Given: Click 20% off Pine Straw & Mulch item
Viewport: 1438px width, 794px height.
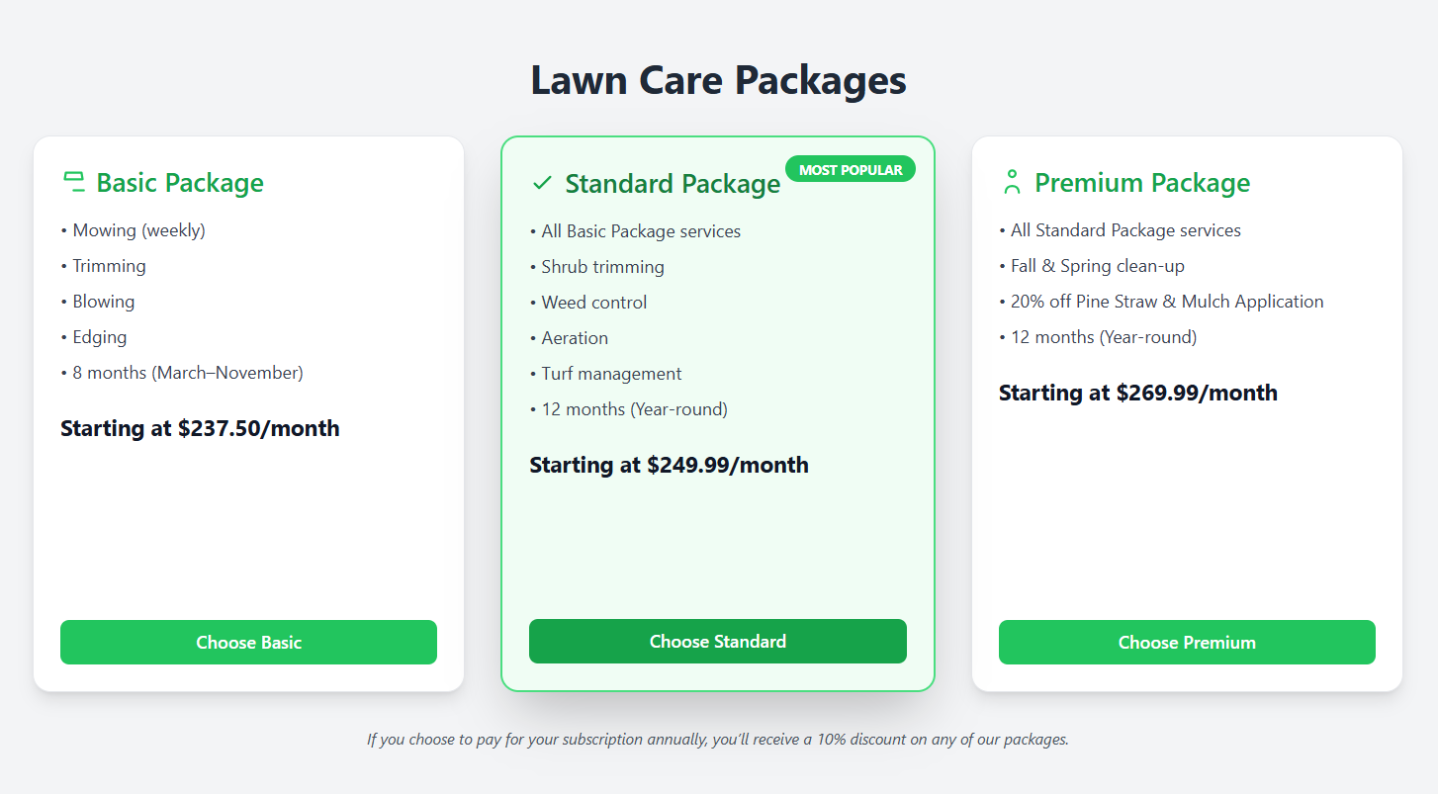Looking at the screenshot, I should [1161, 302].
